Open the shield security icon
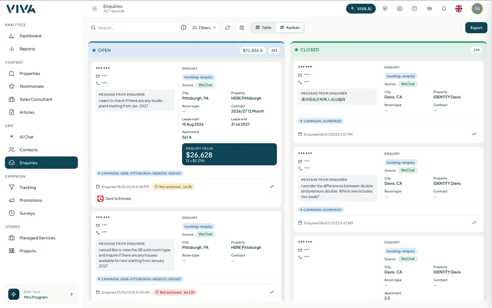Screen dimensions: 492x308 coord(385,9)
